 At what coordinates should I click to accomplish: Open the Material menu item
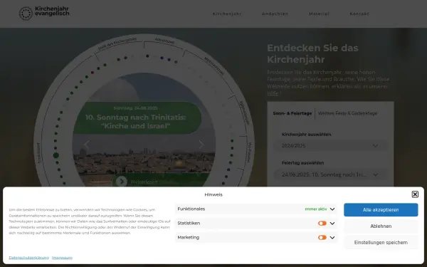tap(319, 14)
